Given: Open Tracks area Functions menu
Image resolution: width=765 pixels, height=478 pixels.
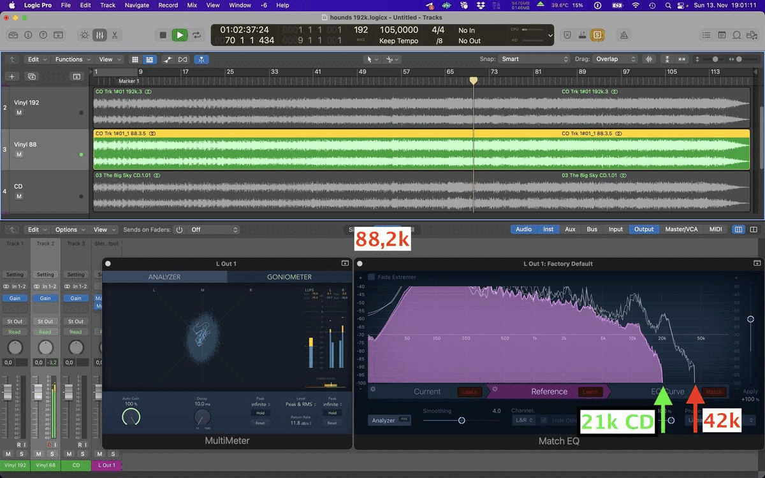Looking at the screenshot, I should tap(72, 59).
